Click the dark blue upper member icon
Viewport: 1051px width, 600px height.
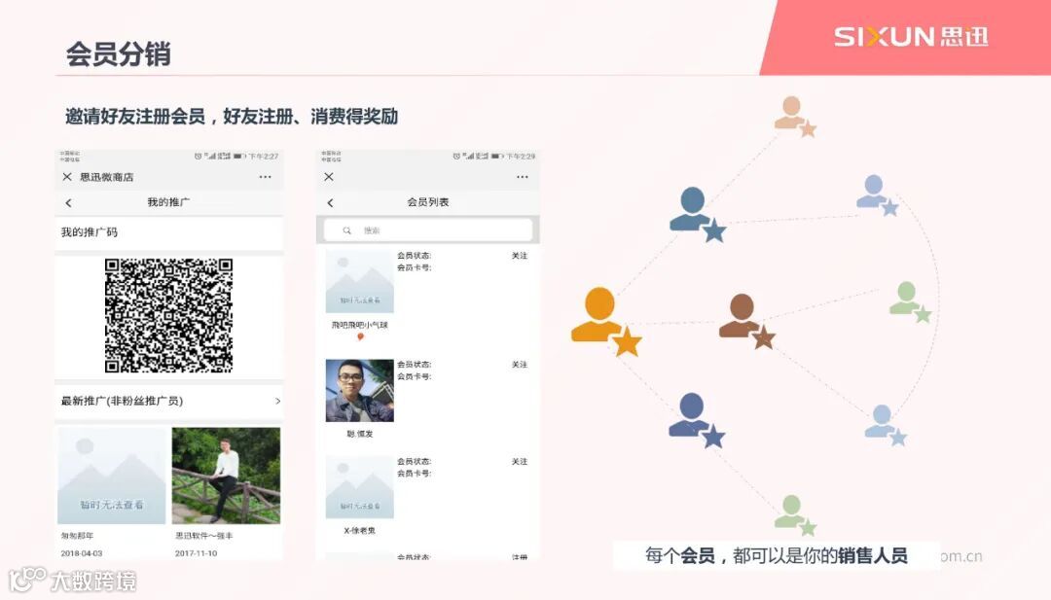pyautogui.click(x=697, y=214)
